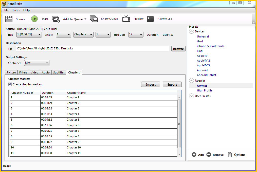Image resolution: width=257 pixels, height=172 pixels.
Task: Select the AppleTV preset
Action: click(202, 56)
